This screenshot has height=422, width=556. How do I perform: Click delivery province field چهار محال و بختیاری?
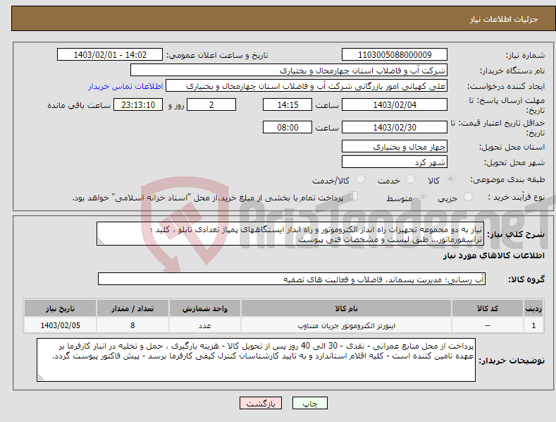(x=395, y=146)
